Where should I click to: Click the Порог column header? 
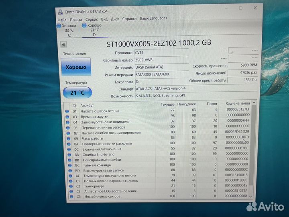coord(212,104)
